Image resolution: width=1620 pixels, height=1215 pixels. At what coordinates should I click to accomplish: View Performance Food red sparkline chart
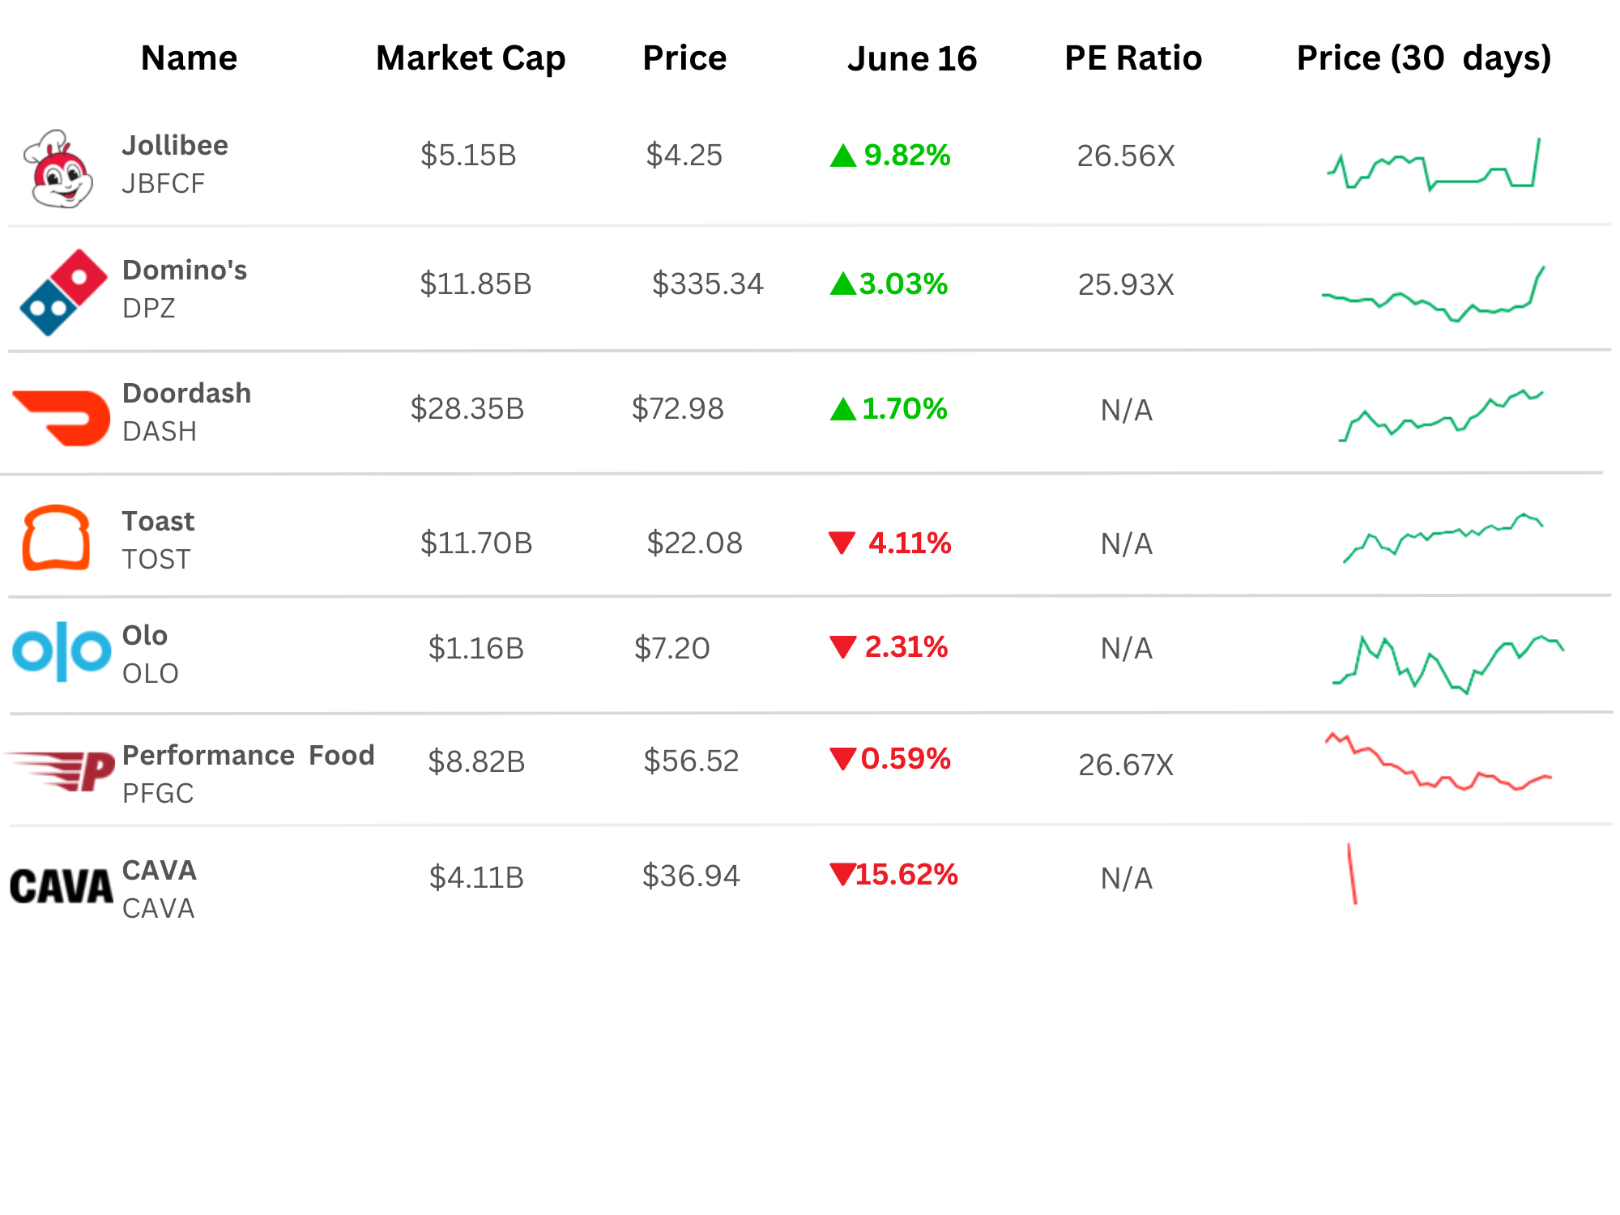(1439, 761)
